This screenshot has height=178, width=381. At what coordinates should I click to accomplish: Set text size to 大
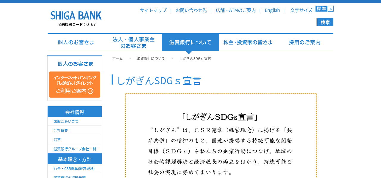tap(331, 9)
